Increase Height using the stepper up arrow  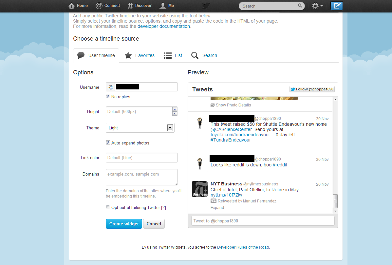pyautogui.click(x=175, y=109)
